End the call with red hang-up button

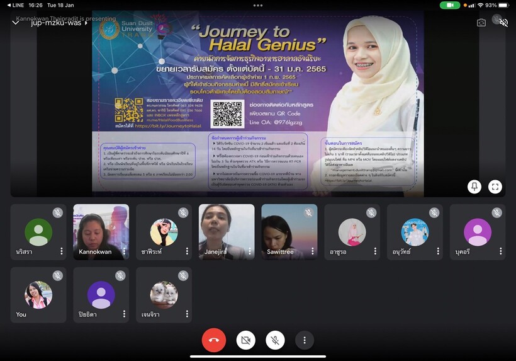[x=213, y=340]
